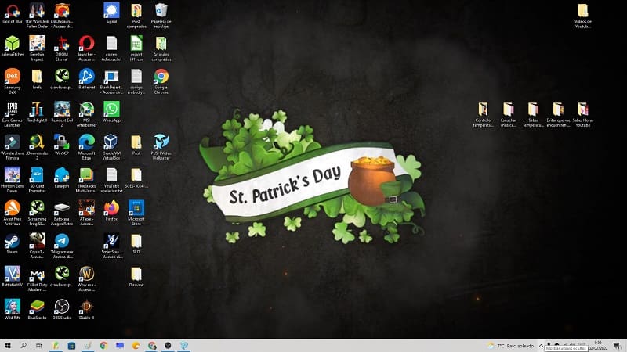Select the Wow.exe shortcut
Screen dimensions: 627x352
tap(86, 279)
